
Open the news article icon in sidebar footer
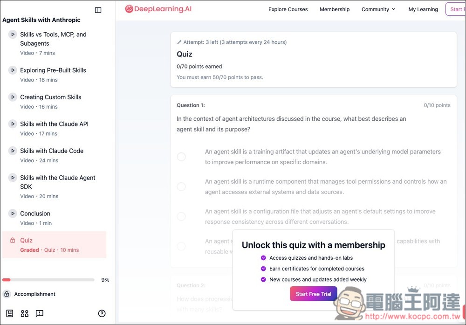tap(10, 313)
